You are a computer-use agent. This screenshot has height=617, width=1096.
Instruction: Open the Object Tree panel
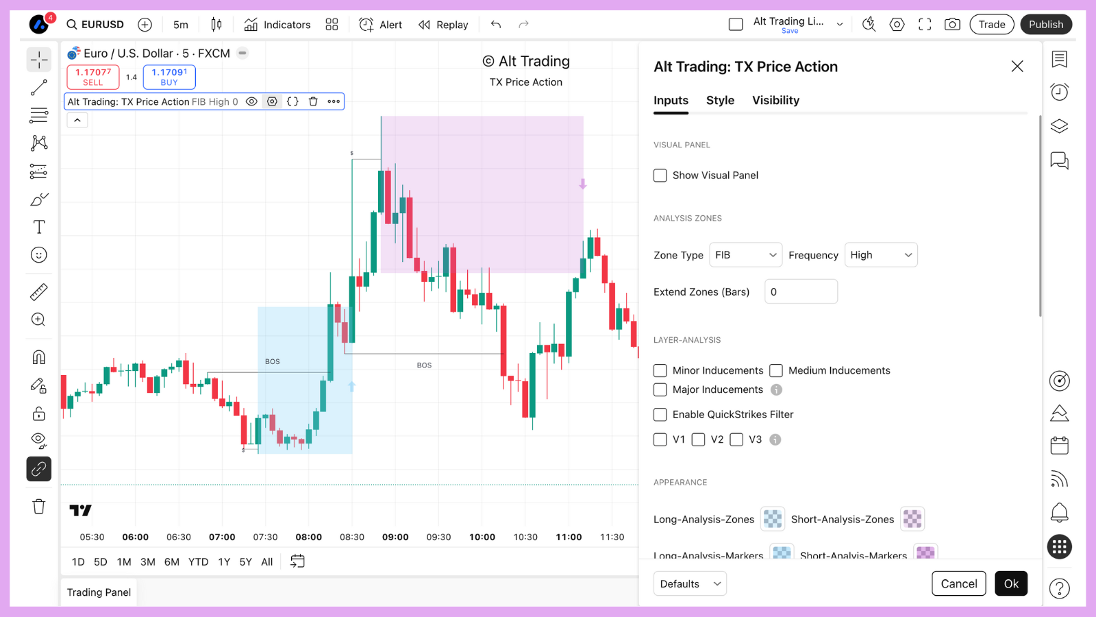point(1059,126)
